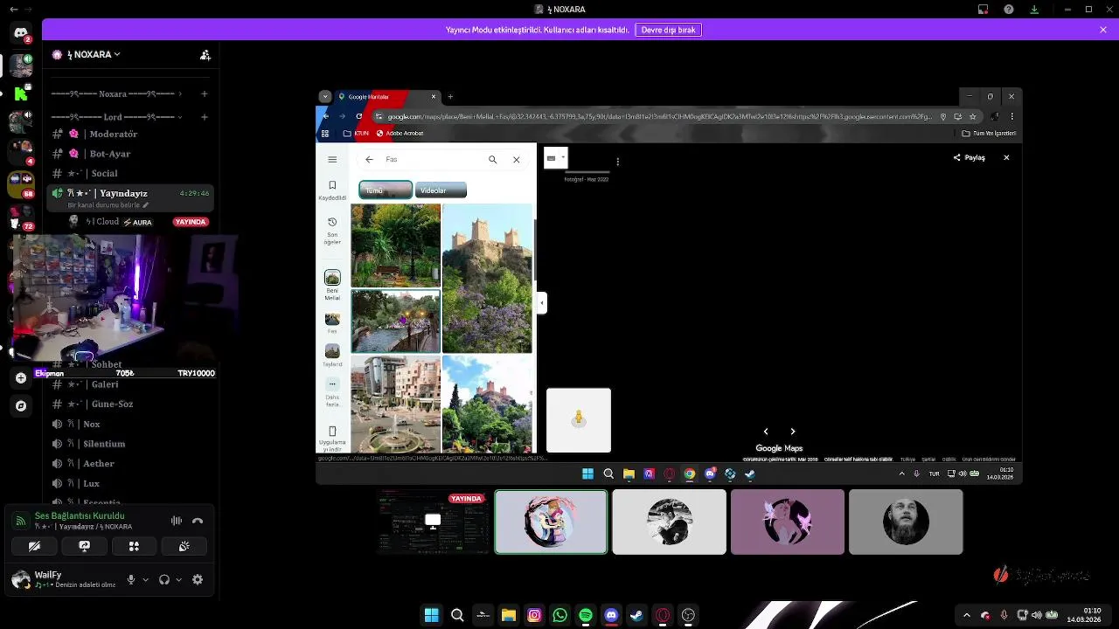
Task: Click the search magnifier in streamed Maps
Action: (x=492, y=159)
